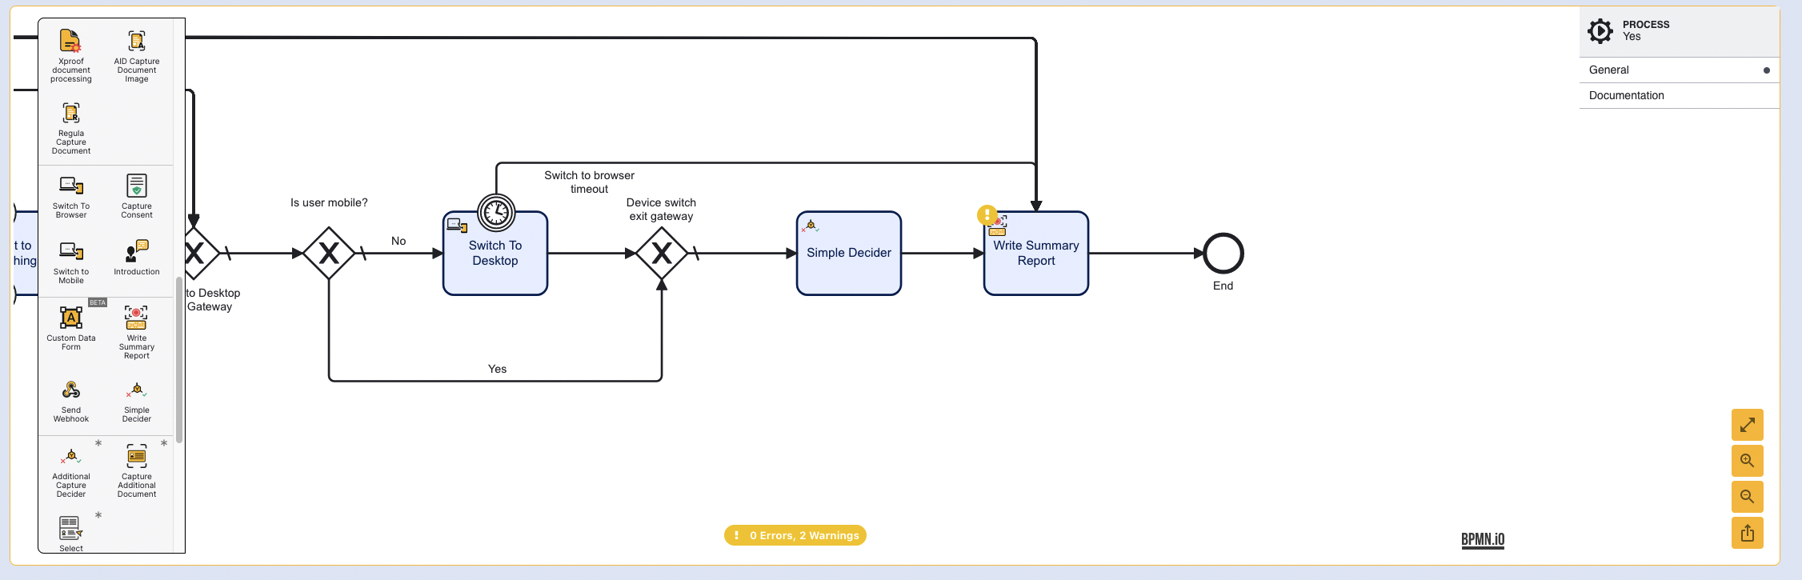1802x580 pixels.
Task: Click the 'Is user mobile?' label
Action: [x=329, y=202]
